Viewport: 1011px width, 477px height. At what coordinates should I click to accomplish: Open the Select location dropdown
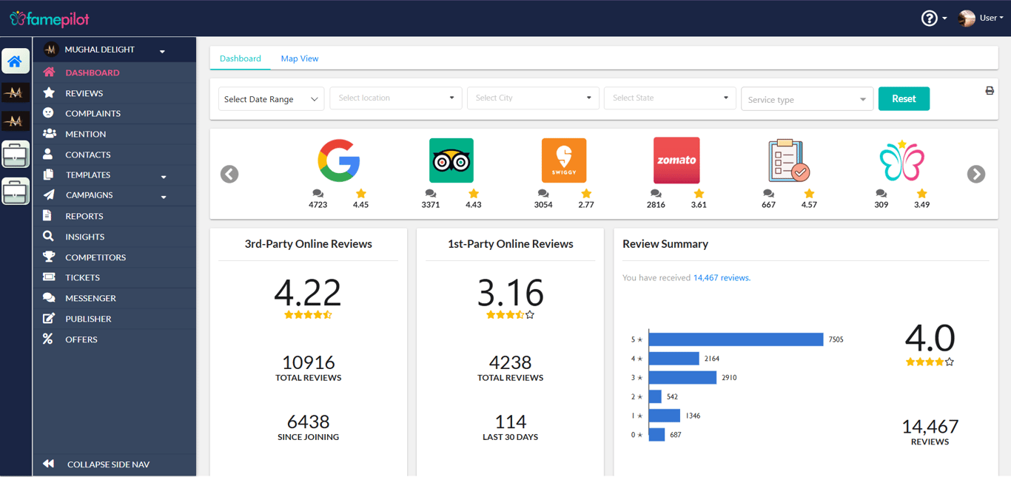tap(396, 98)
